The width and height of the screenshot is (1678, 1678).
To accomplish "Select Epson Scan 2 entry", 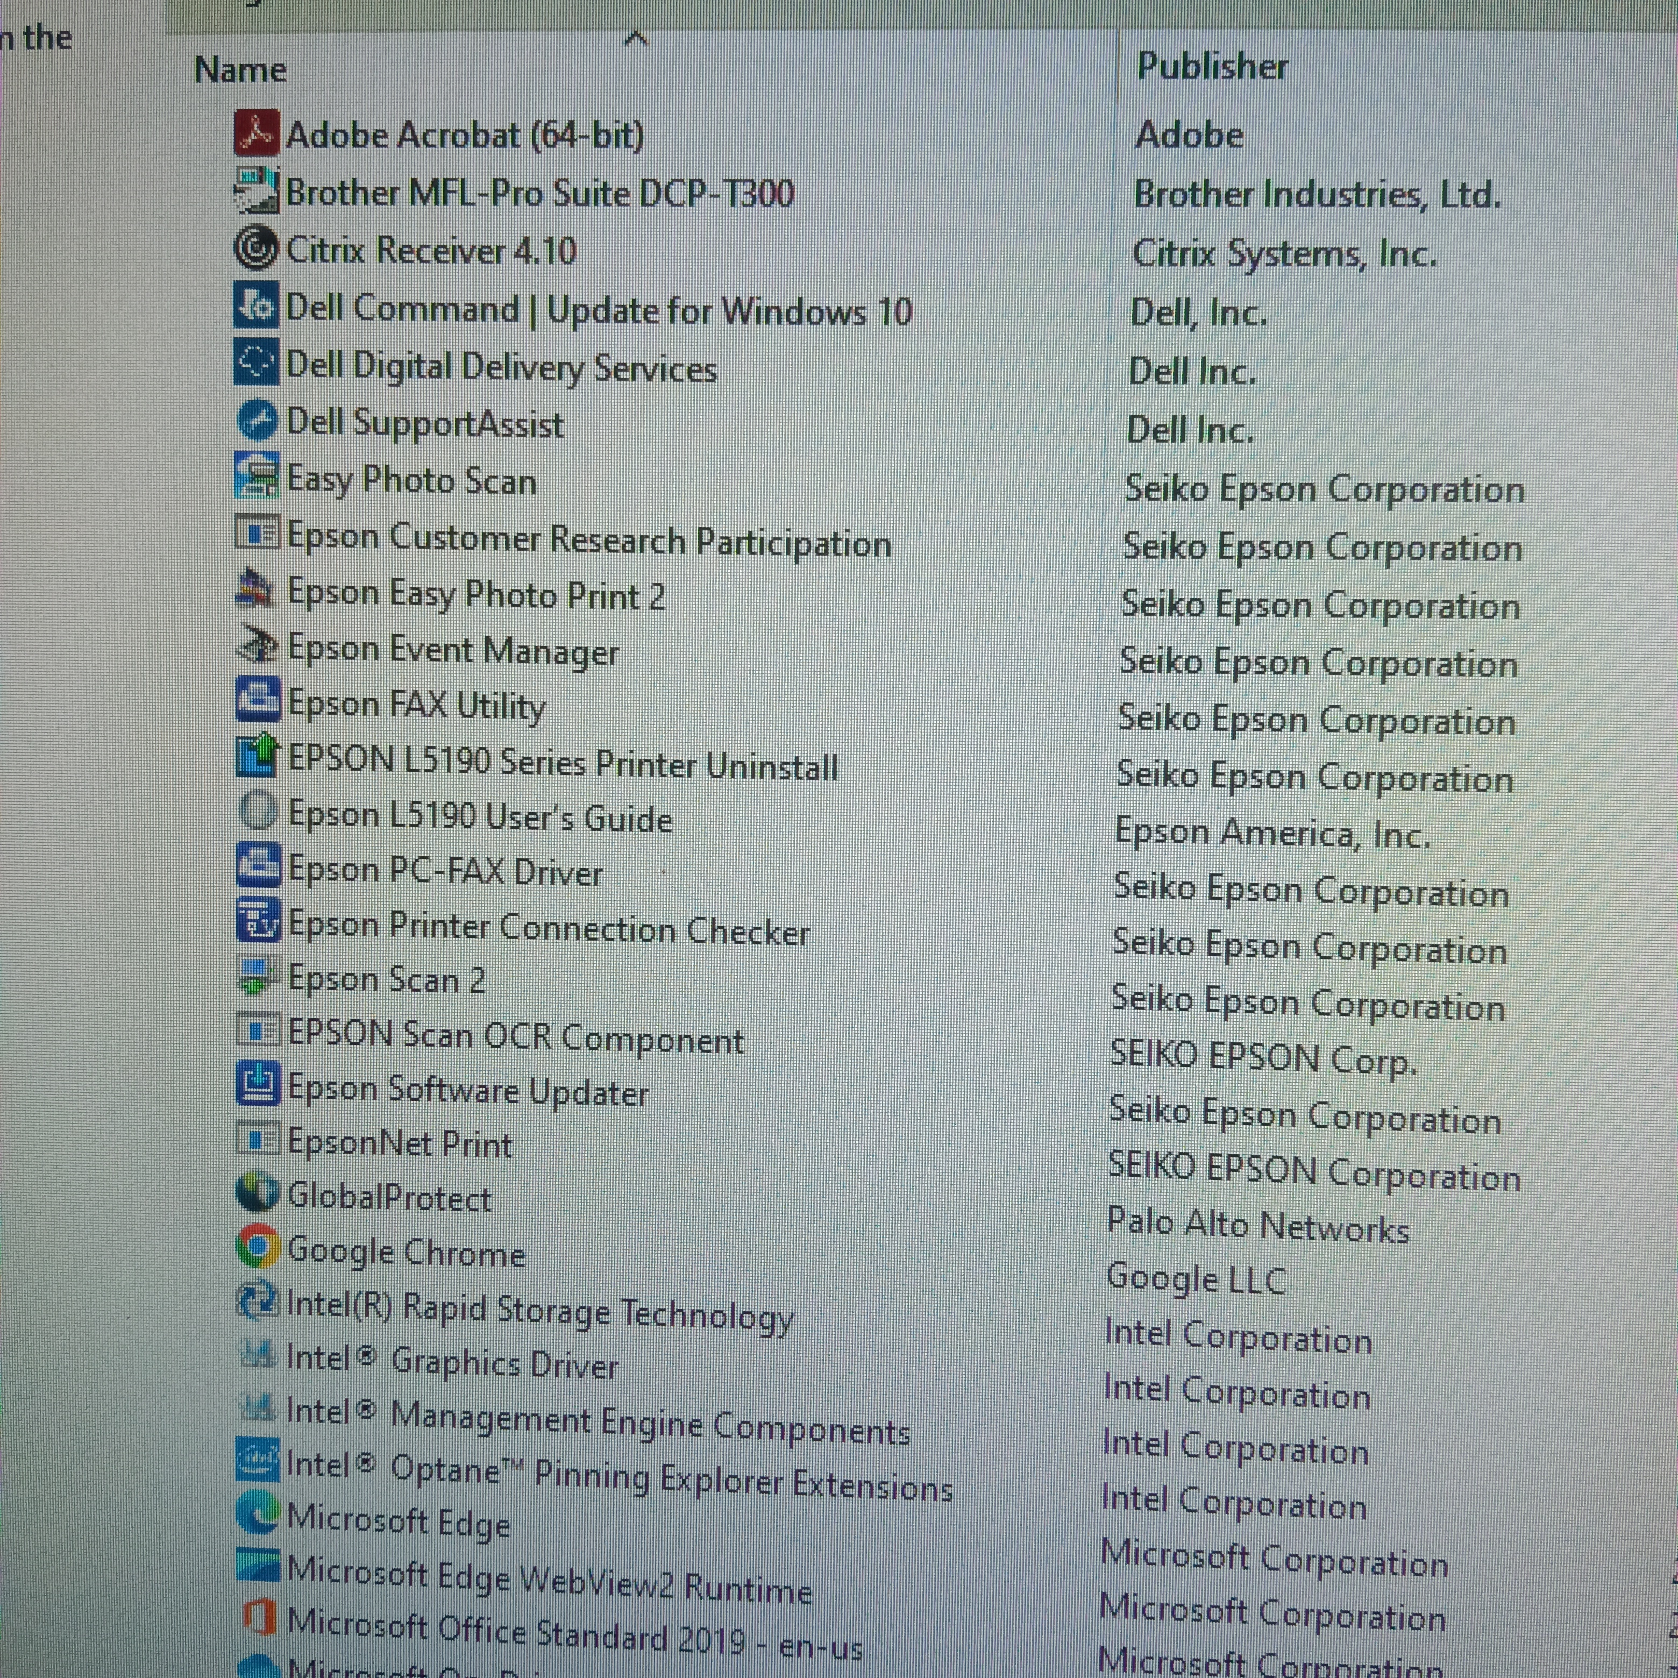I will click(x=386, y=980).
